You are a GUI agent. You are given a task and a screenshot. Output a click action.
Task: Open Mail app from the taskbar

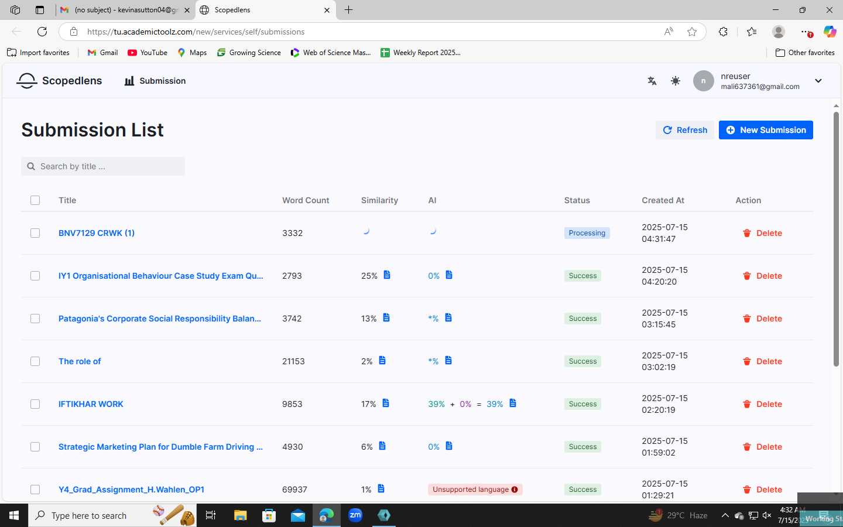click(x=298, y=515)
